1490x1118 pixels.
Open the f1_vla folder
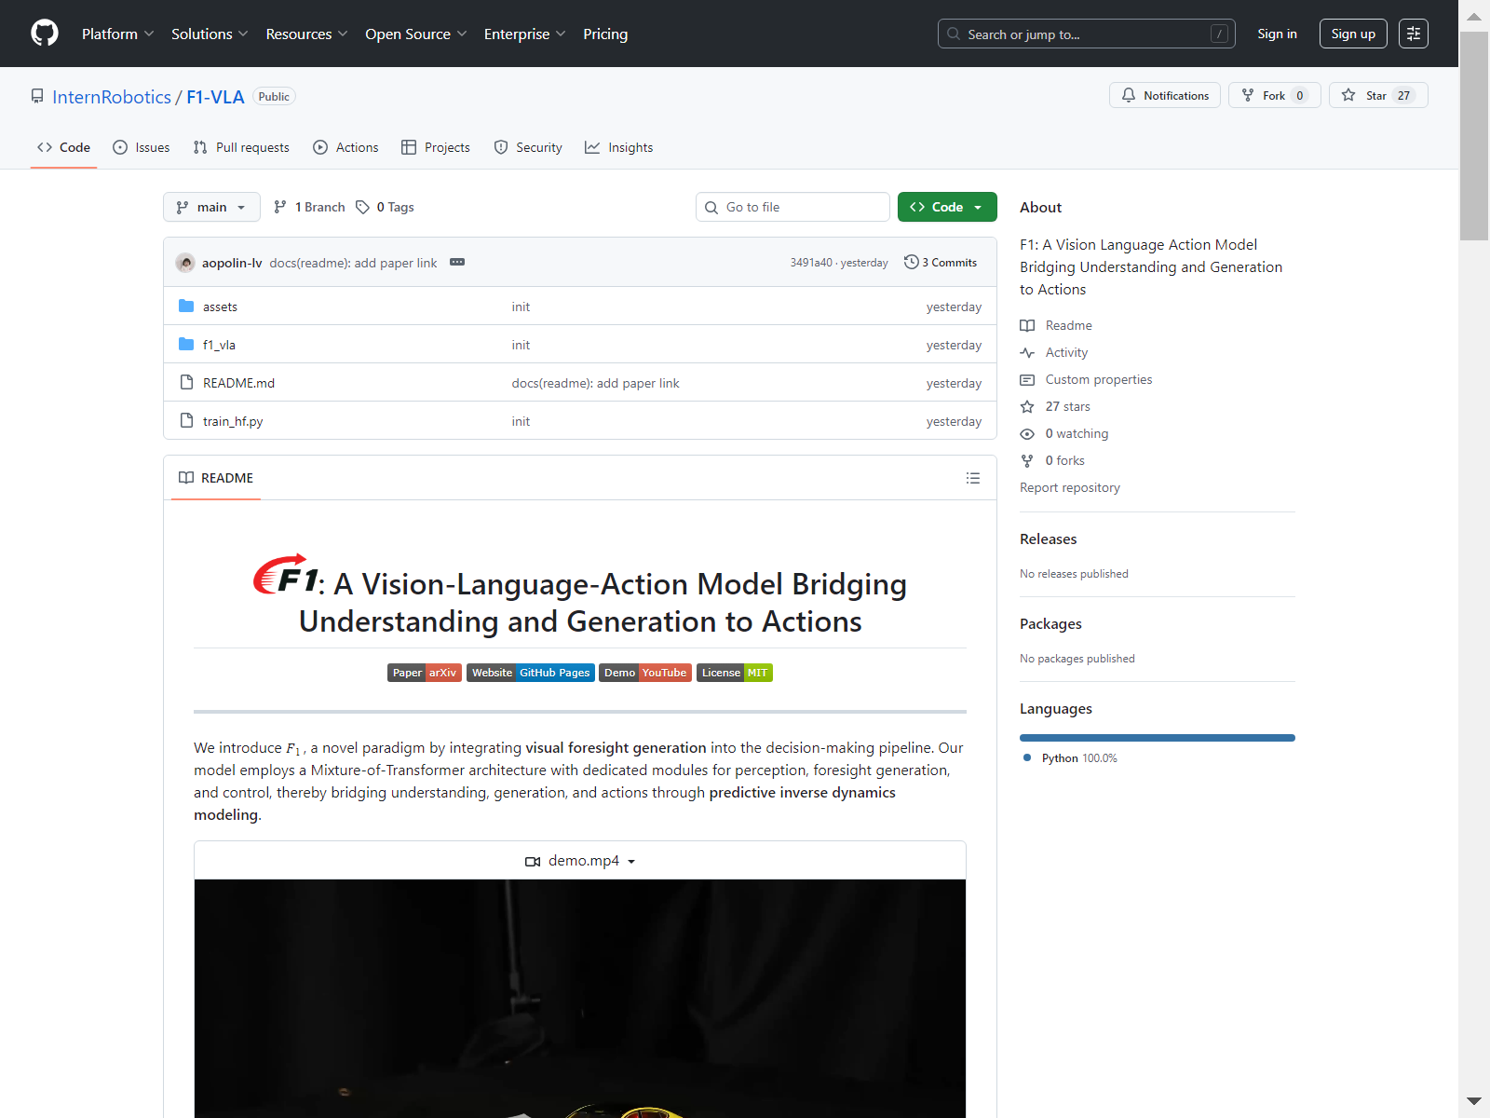(219, 345)
